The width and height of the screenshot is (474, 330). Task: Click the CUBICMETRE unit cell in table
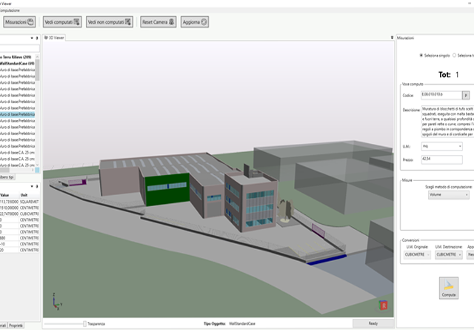tap(30, 214)
